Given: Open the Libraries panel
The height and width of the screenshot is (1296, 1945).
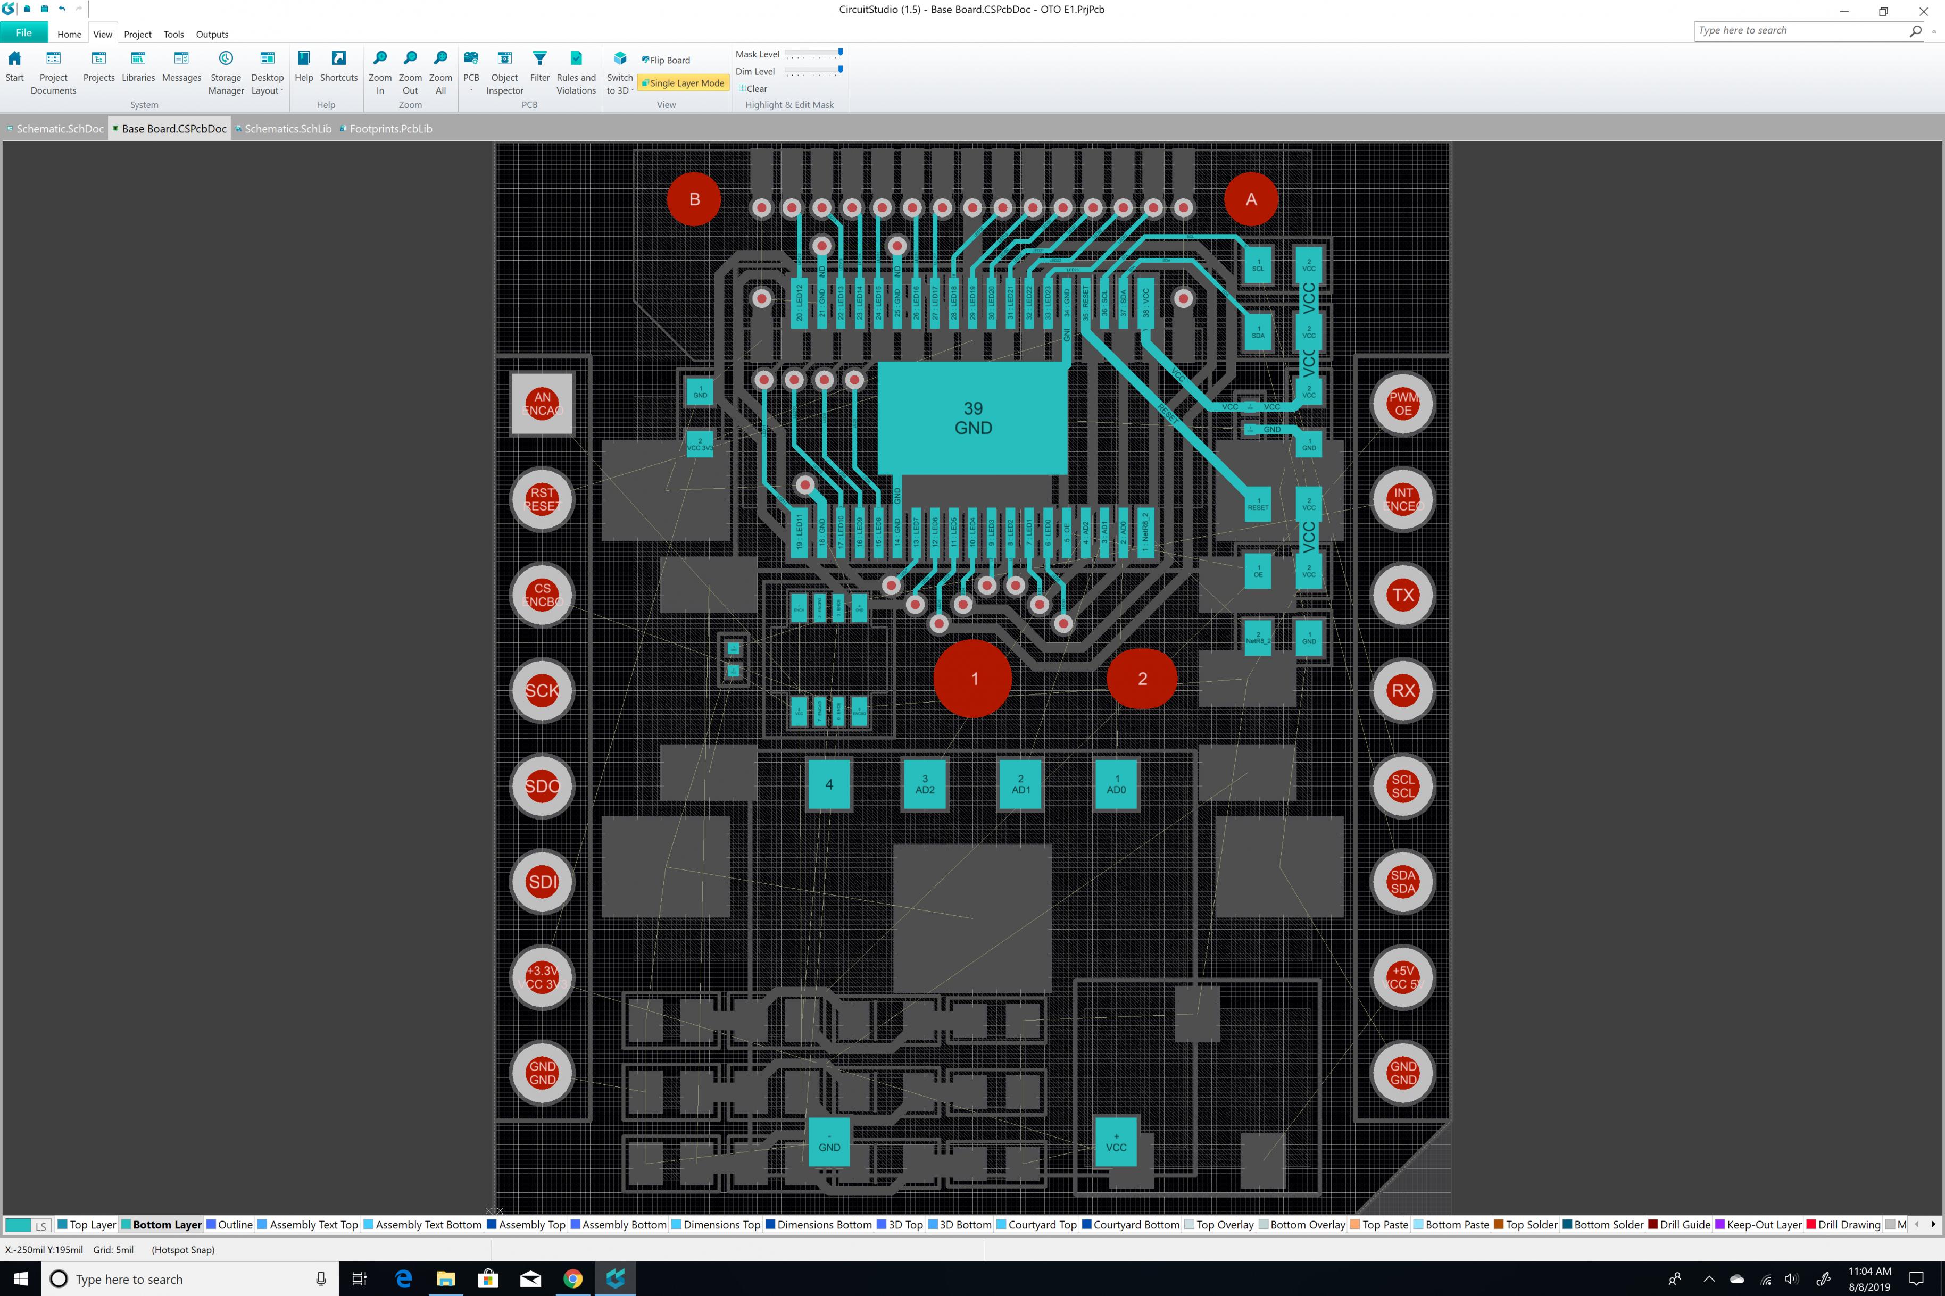Looking at the screenshot, I should [138, 67].
